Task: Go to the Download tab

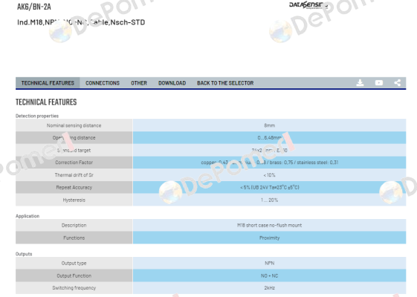Action: pyautogui.click(x=172, y=83)
